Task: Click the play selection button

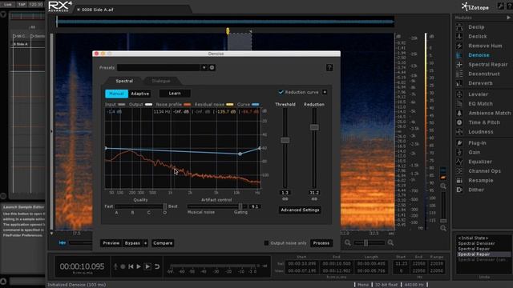Action: tap(147, 266)
